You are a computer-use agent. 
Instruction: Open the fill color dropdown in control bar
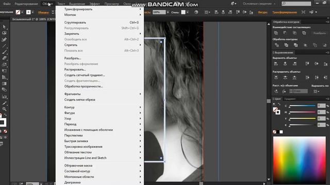22,12
